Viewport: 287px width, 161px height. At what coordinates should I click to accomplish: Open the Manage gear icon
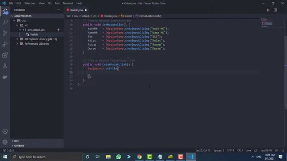tap(5, 142)
